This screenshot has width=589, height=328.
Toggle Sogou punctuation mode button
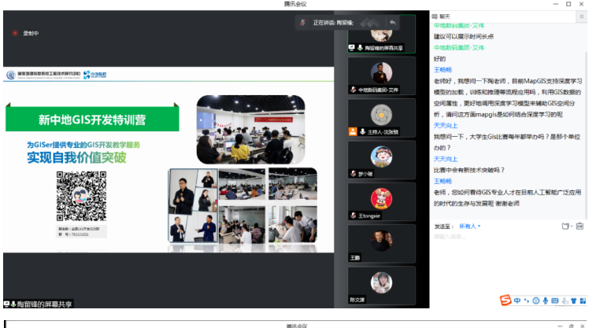[x=526, y=300]
